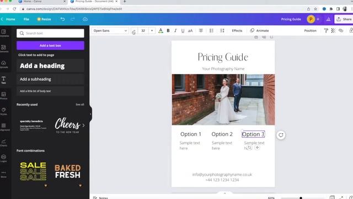Image resolution: width=353 pixels, height=199 pixels.
Task: Select the Option 2 text
Action: (x=222, y=134)
